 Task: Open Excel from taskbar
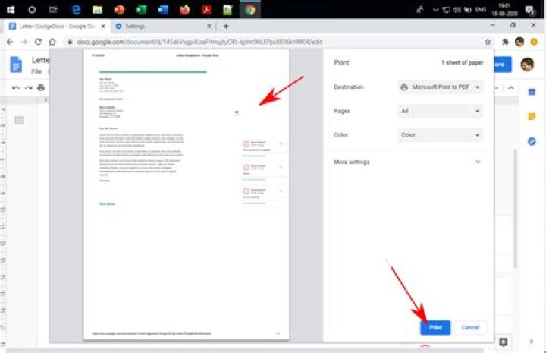coord(141,9)
